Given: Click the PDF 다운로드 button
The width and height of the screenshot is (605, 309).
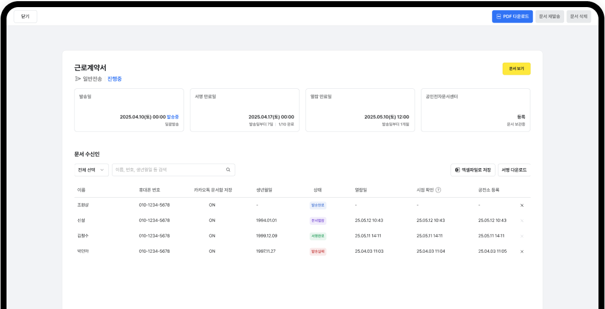Looking at the screenshot, I should coord(512,17).
